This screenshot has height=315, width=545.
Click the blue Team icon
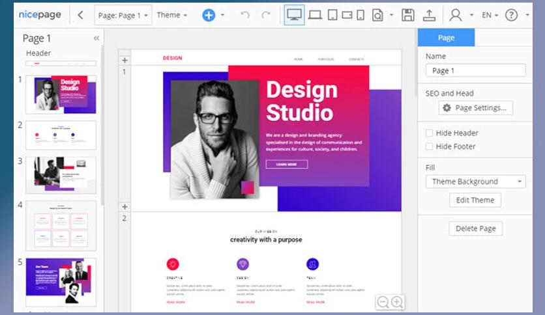point(312,264)
